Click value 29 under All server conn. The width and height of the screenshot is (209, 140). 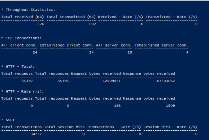tap(130, 52)
